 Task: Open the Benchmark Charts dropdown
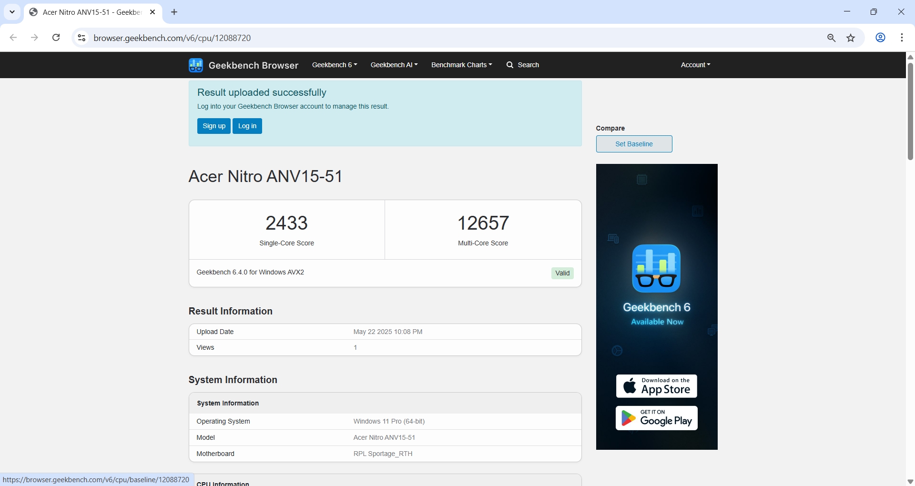(x=461, y=65)
